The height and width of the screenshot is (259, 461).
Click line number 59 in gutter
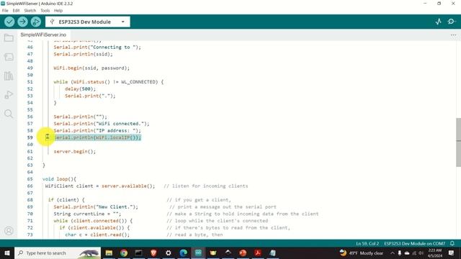[30, 137]
